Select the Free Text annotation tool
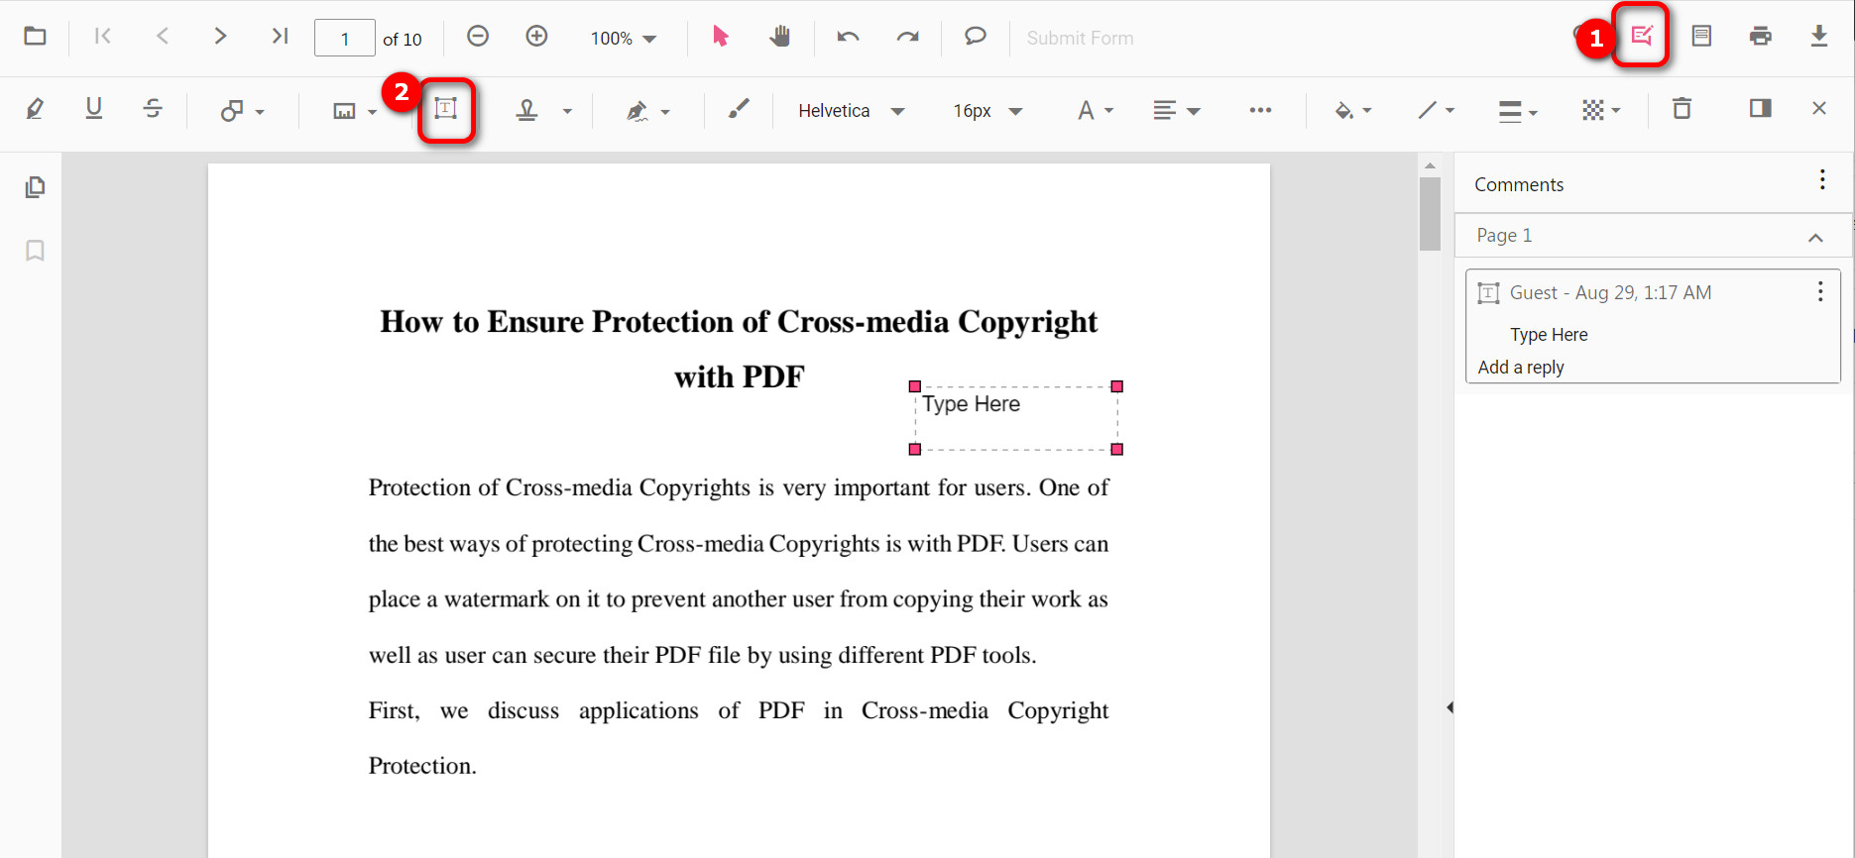The height and width of the screenshot is (858, 1855). (x=446, y=109)
